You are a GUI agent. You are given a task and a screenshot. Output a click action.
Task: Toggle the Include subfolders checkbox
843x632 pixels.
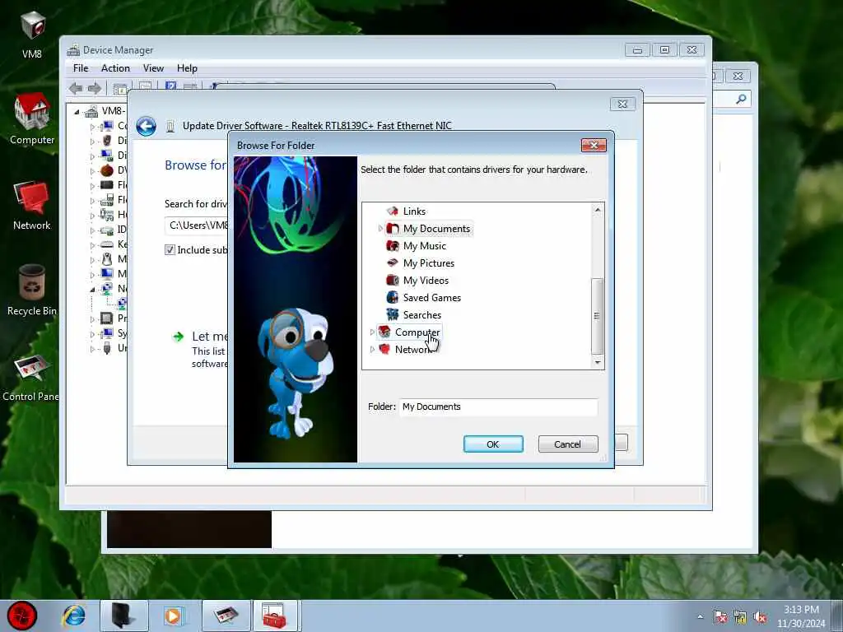170,250
